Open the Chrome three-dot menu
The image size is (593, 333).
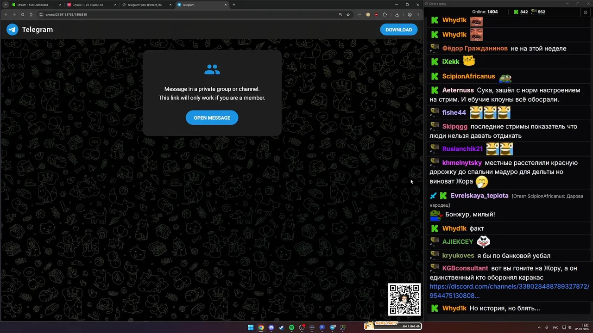pyautogui.click(x=417, y=14)
